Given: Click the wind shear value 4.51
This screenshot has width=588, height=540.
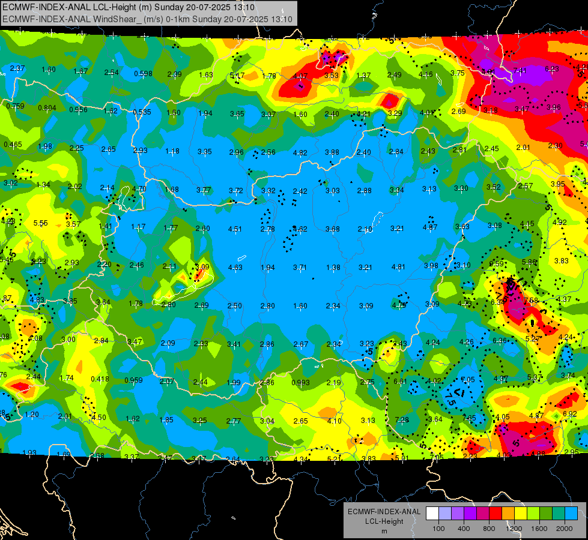Looking at the screenshot, I should [235, 229].
